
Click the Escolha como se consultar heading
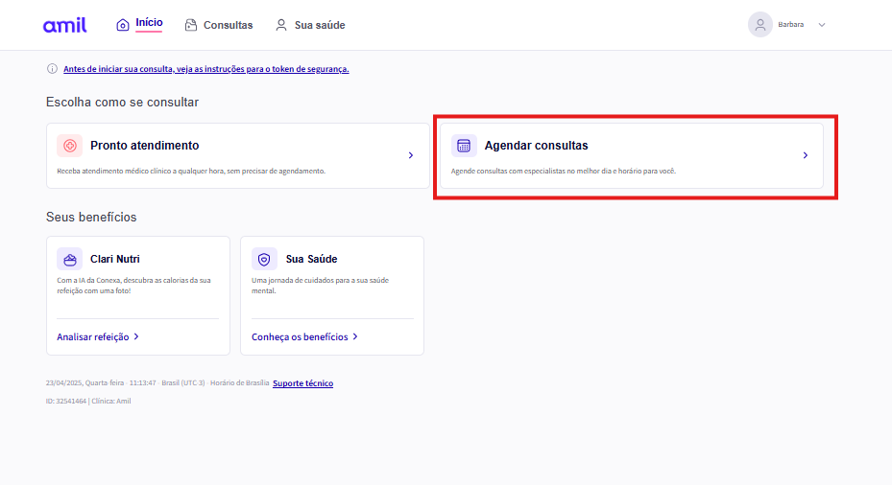tap(122, 103)
